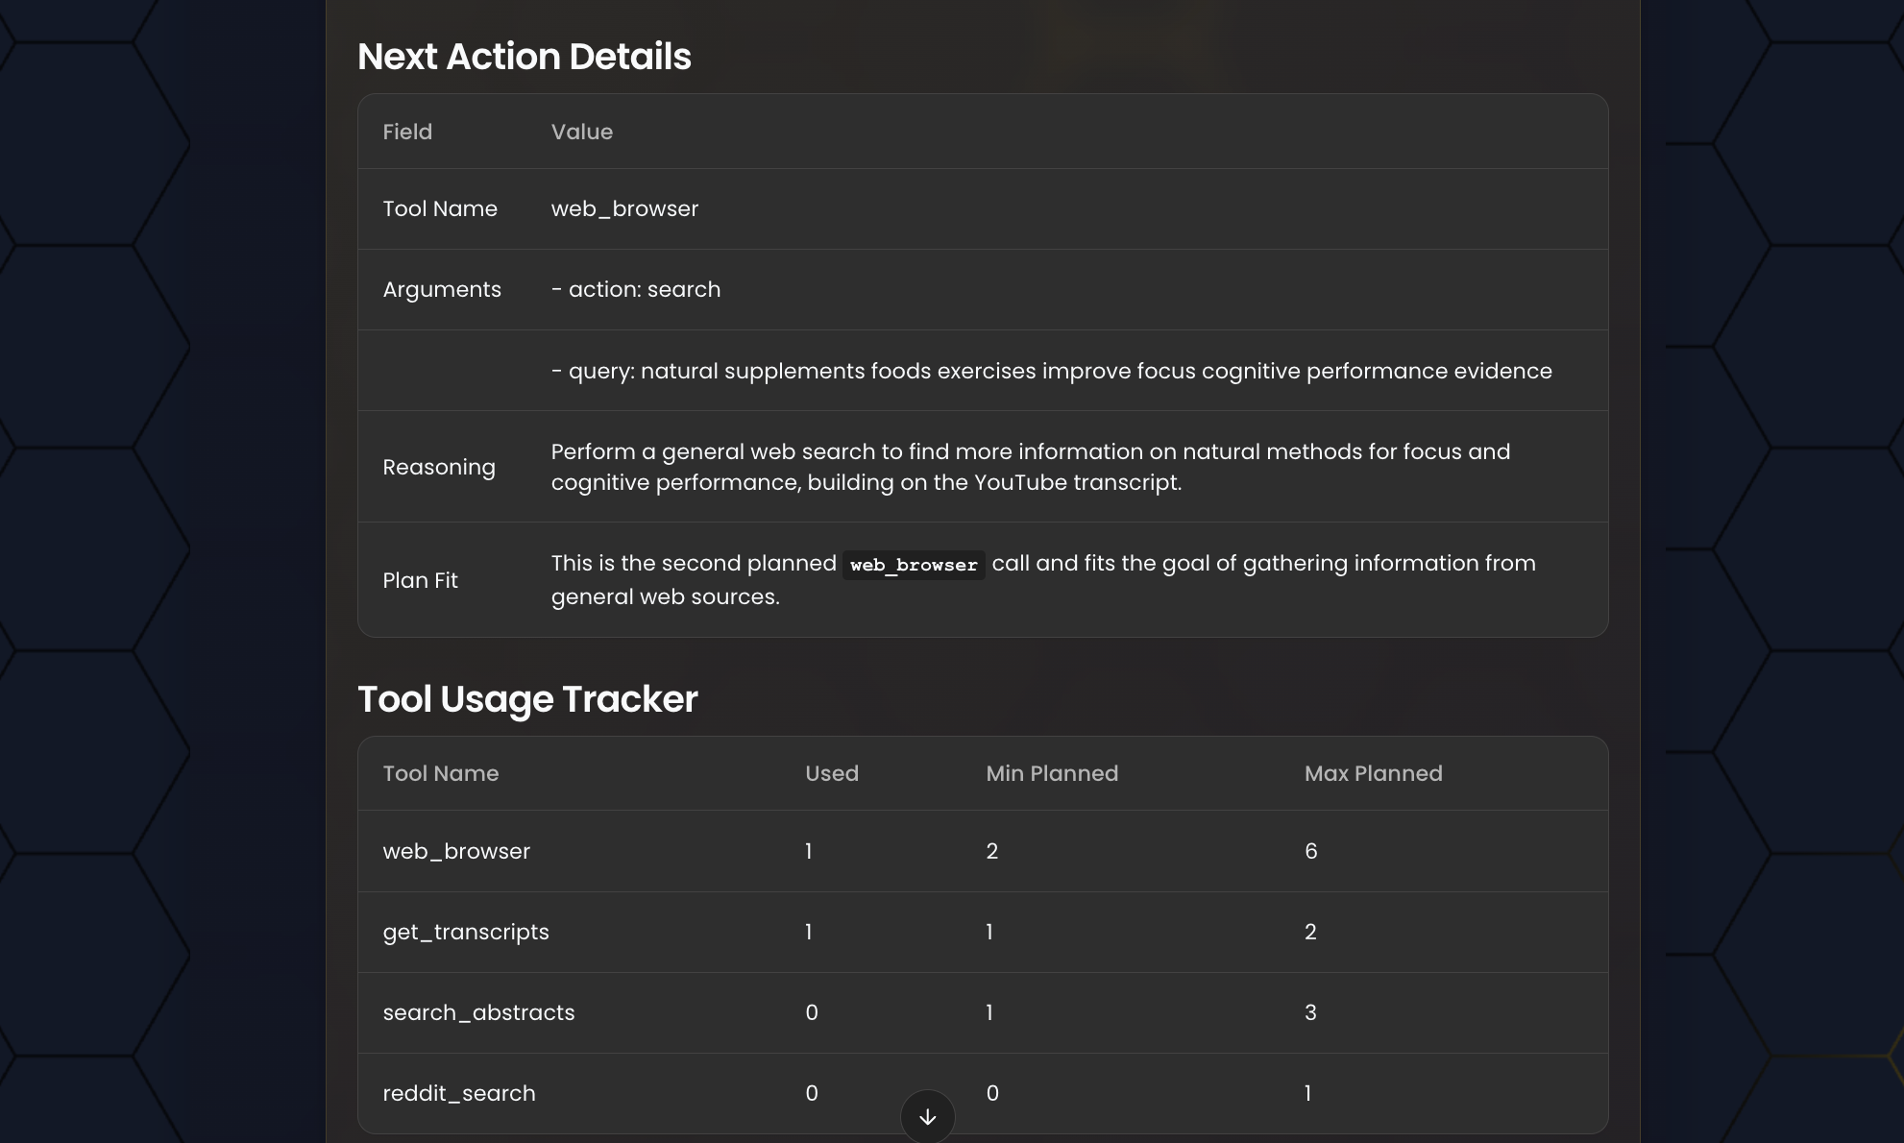The image size is (1904, 1143).
Task: Click the Used value 1 for get_transcripts
Action: [809, 932]
